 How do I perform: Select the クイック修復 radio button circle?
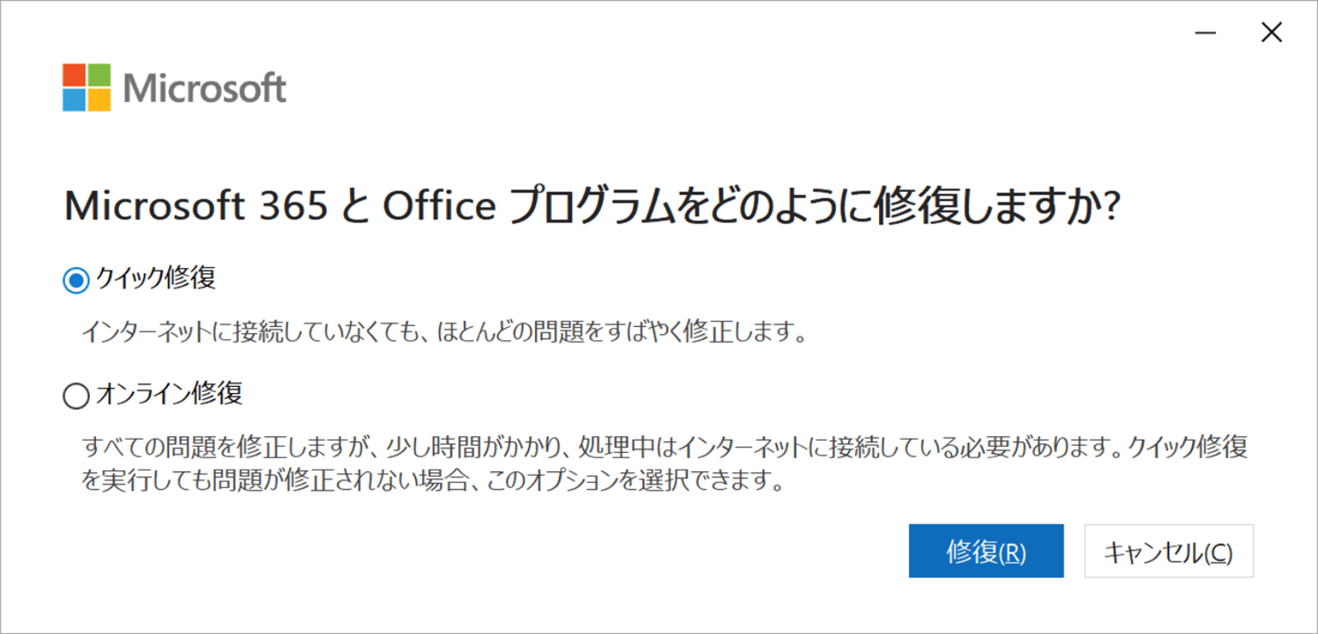[76, 280]
